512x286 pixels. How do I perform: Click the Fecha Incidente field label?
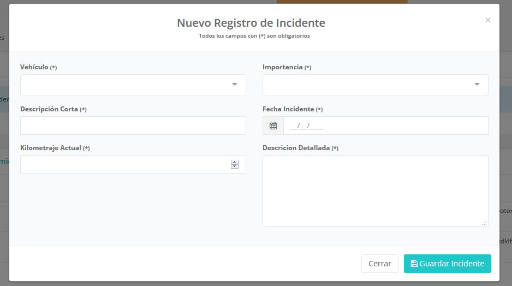click(x=288, y=109)
